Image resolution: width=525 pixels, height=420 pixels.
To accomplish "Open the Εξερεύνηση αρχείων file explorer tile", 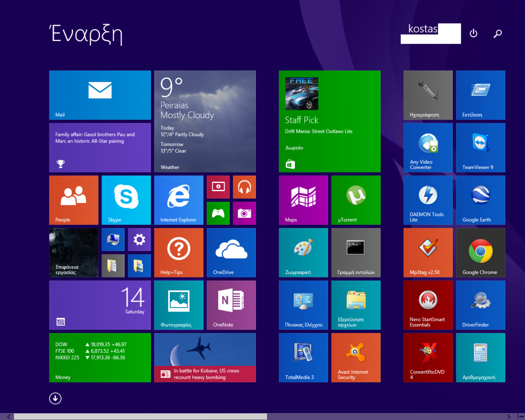I will [356, 305].
